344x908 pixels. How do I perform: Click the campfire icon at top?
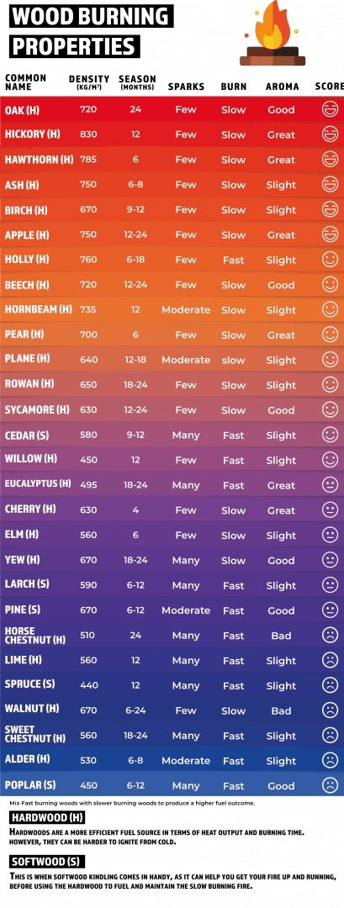click(273, 33)
